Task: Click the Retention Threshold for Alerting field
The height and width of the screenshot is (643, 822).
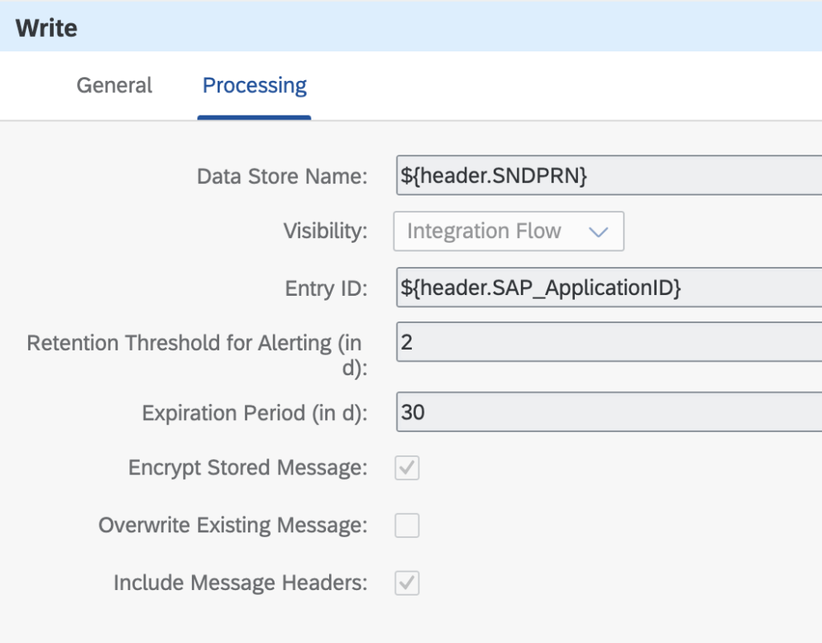Action: coord(609,342)
